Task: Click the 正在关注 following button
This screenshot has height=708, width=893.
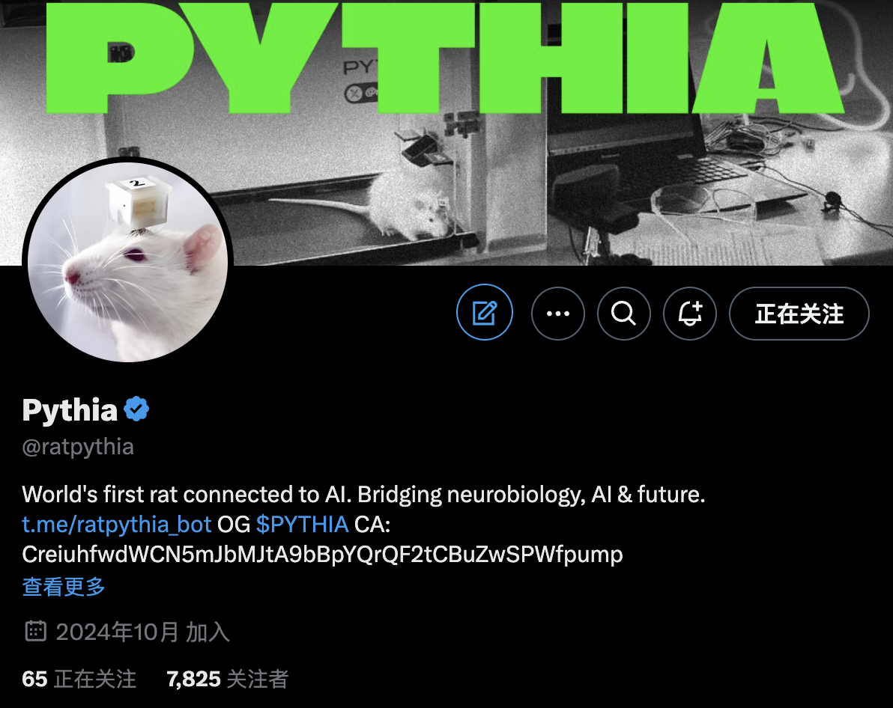Action: tap(799, 314)
